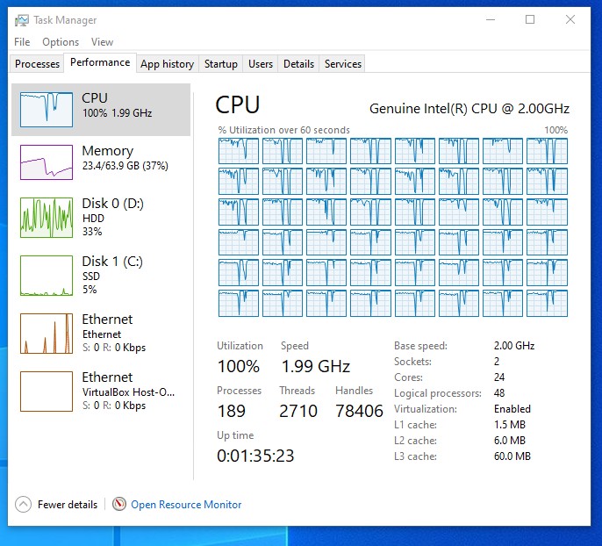Click the bottom-left logical processor graph
602x546 pixels.
(239, 304)
